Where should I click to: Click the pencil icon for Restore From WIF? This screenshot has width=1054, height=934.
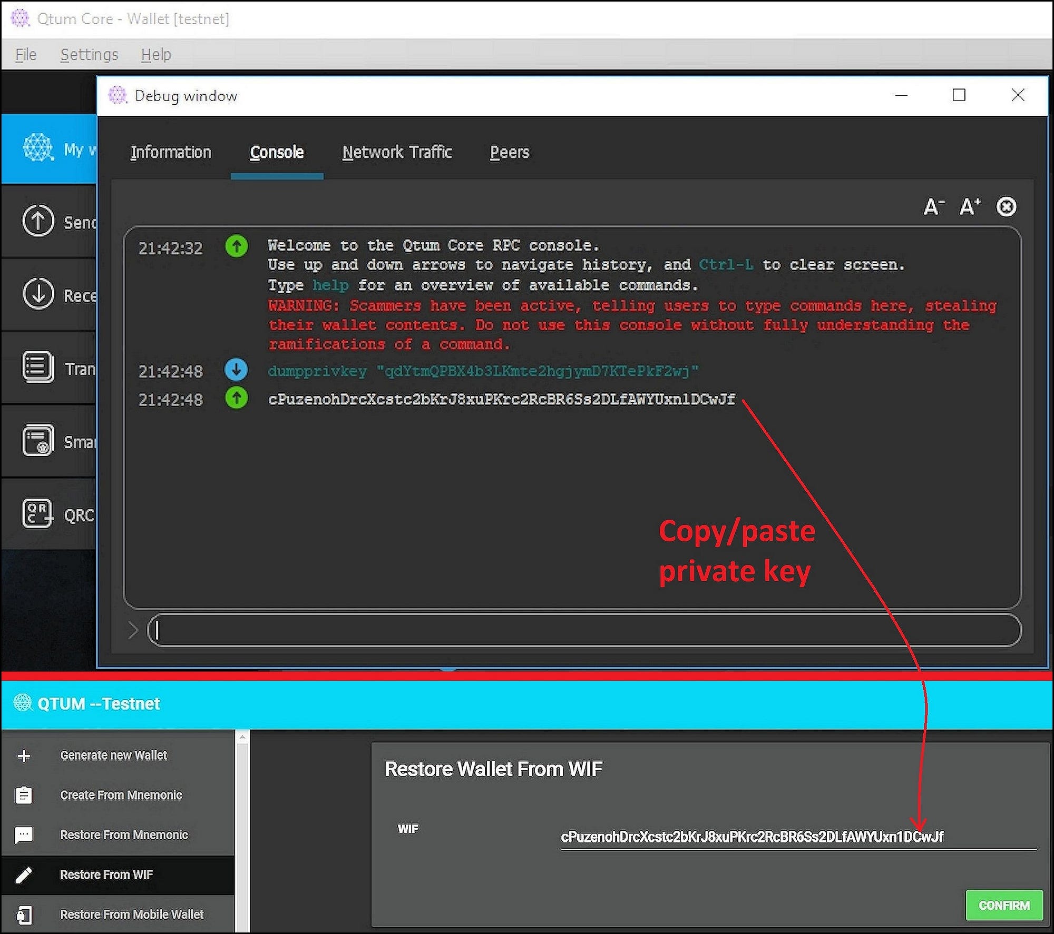point(24,875)
